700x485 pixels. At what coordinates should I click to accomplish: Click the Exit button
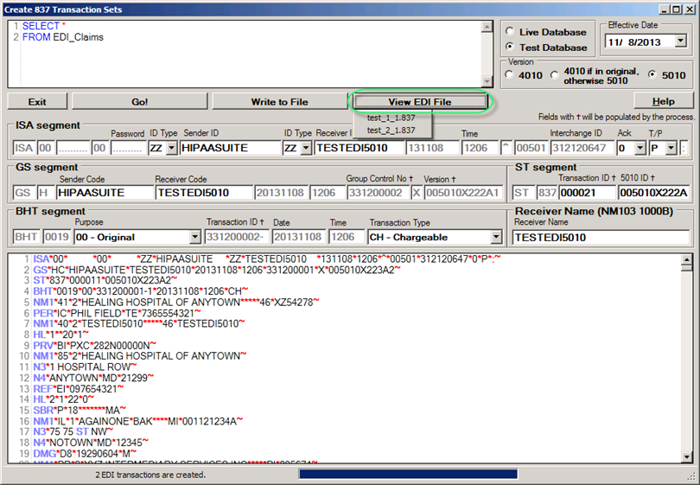37,102
